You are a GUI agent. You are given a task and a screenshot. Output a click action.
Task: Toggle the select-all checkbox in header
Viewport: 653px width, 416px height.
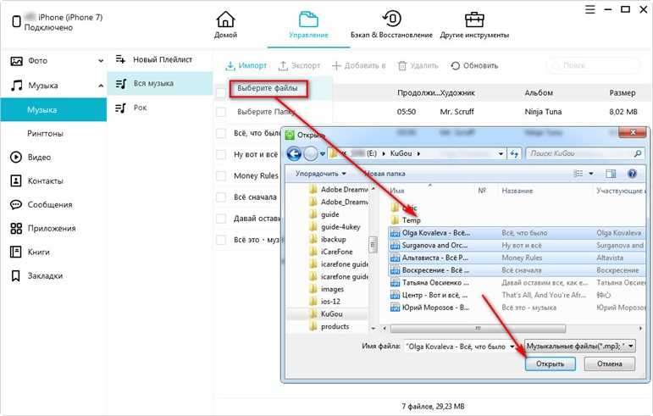coord(221,92)
